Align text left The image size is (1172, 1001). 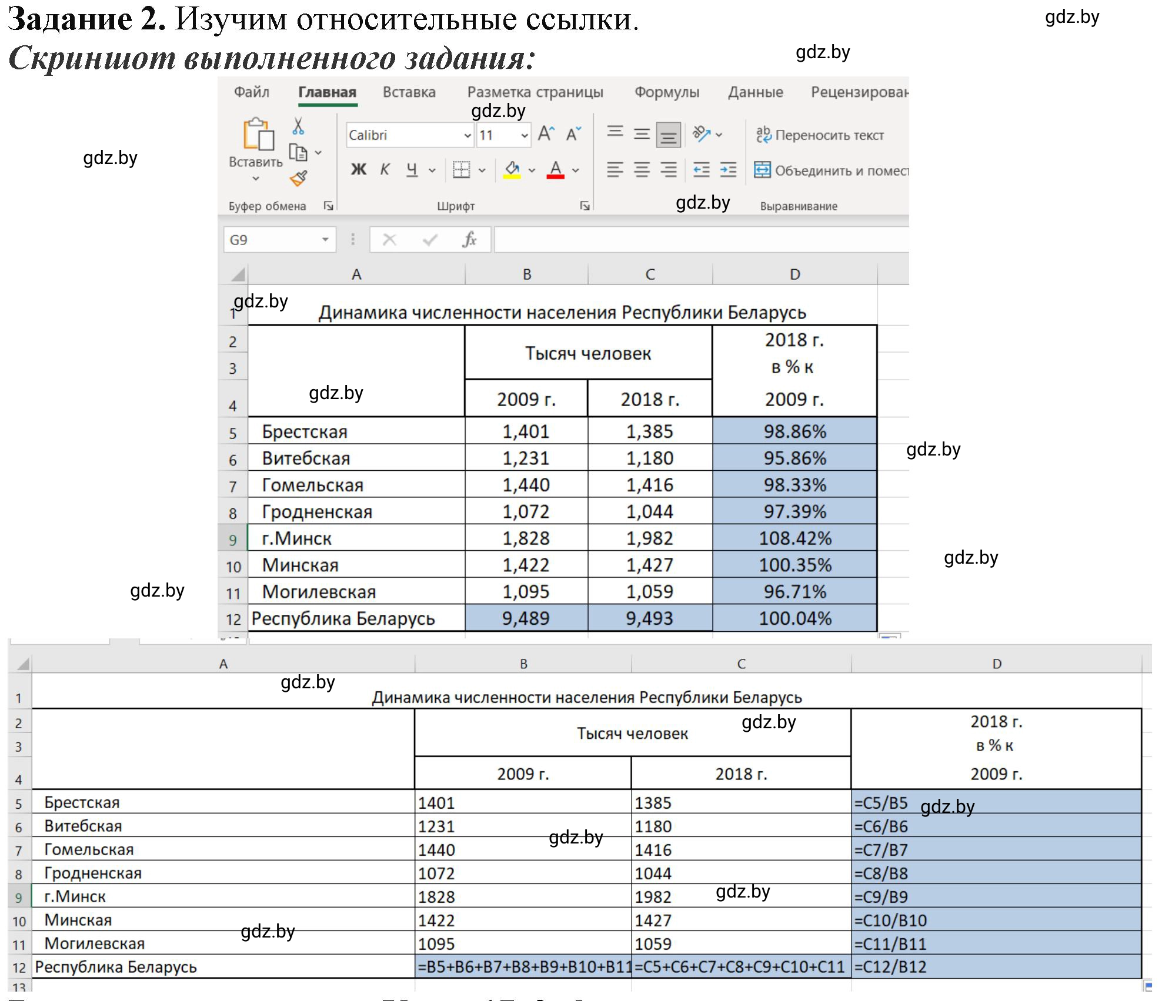click(615, 170)
